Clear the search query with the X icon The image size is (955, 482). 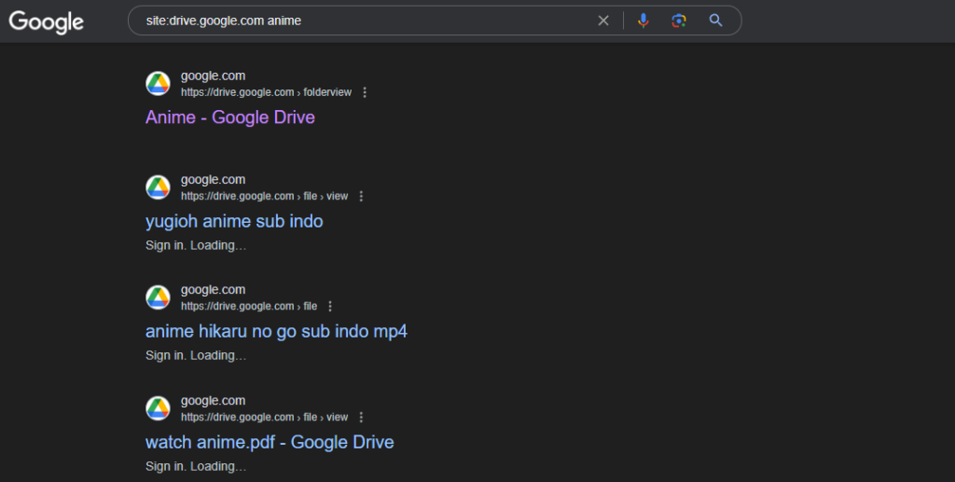[x=603, y=21]
